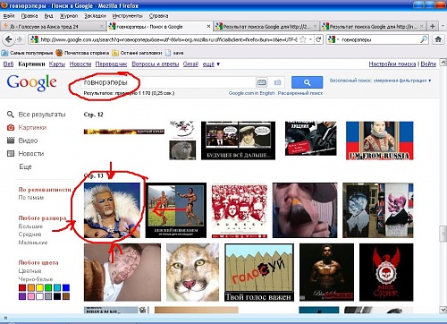The height and width of the screenshot is (324, 447).
Task: Click the bookmark star in the address bar
Action: (303, 39)
